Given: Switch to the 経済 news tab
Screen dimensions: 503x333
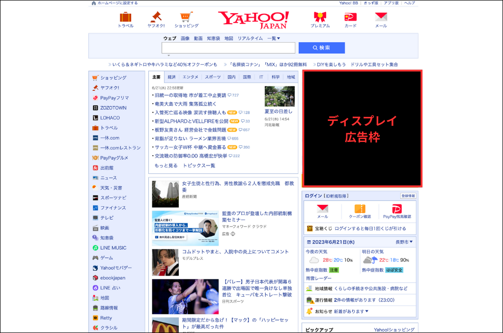Looking at the screenshot, I should [171, 77].
